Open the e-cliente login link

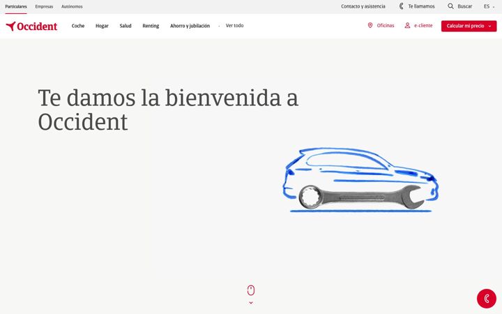[x=423, y=25]
